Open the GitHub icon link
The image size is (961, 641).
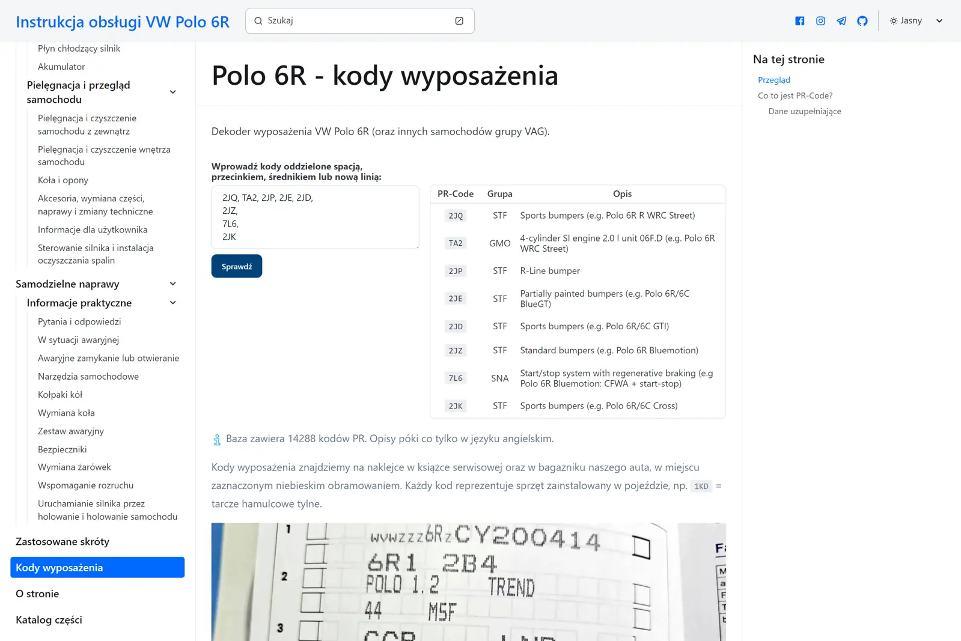[x=862, y=21]
